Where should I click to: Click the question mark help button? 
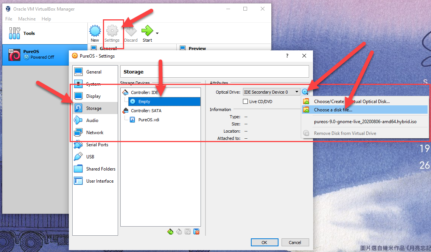pos(287,56)
